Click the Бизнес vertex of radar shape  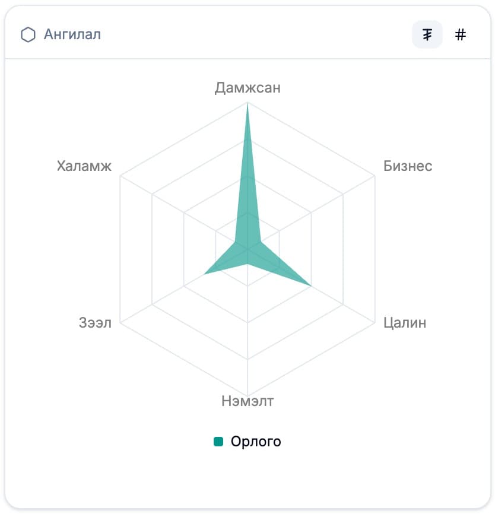coord(261,242)
